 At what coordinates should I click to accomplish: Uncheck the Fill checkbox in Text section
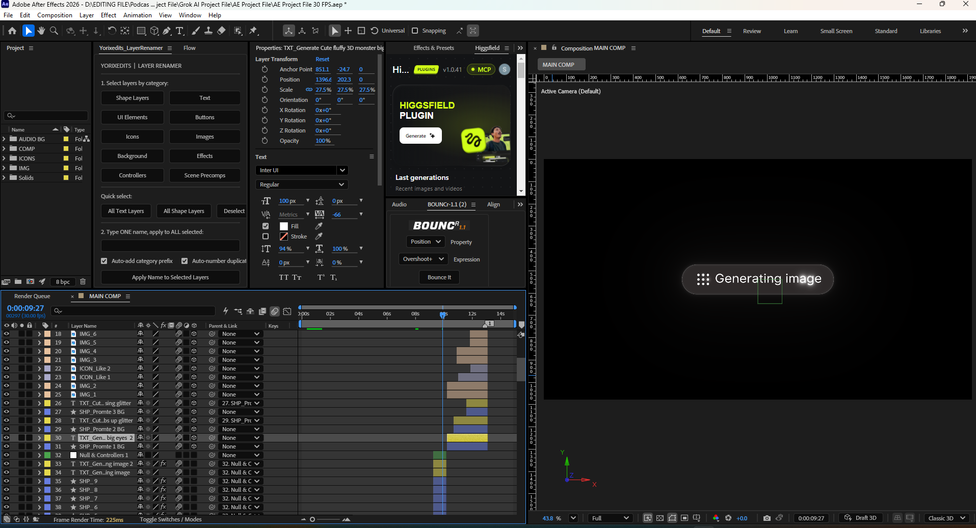tap(266, 226)
